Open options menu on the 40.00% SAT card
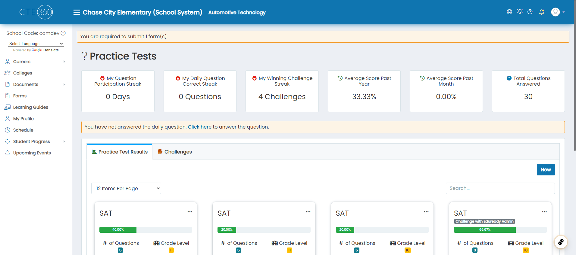Viewport: 576px width, 255px height. coord(190,212)
